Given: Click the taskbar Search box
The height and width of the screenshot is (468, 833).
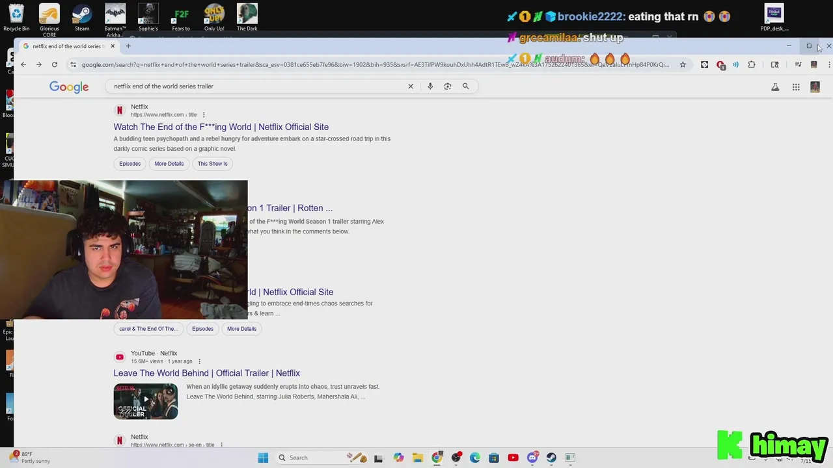Looking at the screenshot, I should [x=322, y=458].
